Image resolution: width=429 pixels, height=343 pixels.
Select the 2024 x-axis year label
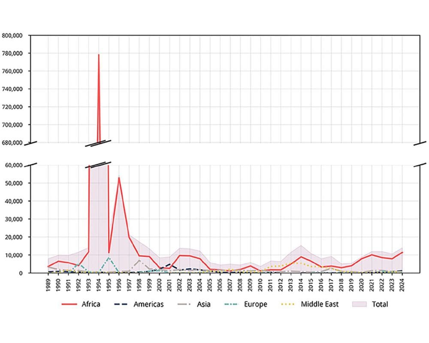[x=402, y=284]
